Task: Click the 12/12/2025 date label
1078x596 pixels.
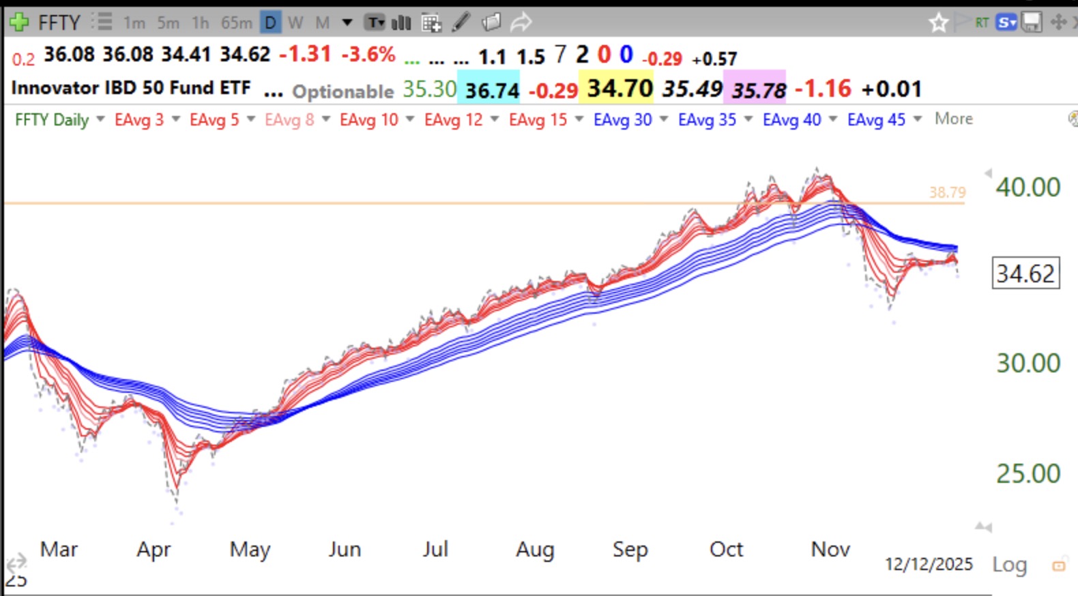Action: 929,564
